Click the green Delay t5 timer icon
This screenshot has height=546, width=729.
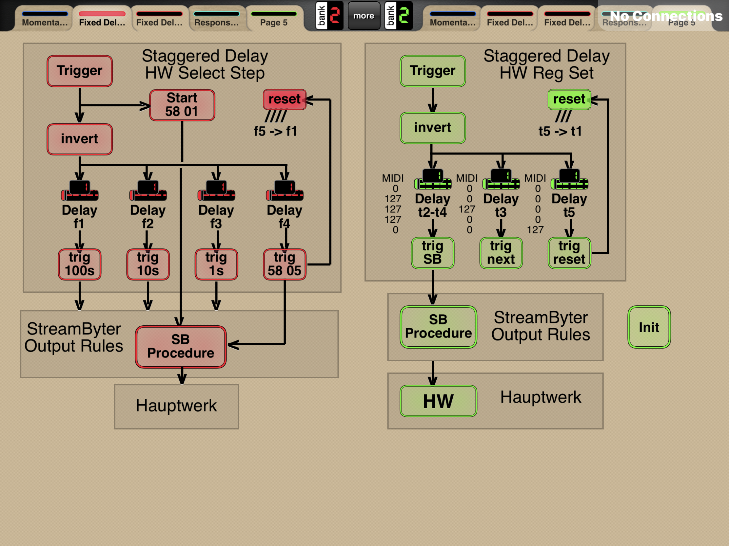point(569,179)
